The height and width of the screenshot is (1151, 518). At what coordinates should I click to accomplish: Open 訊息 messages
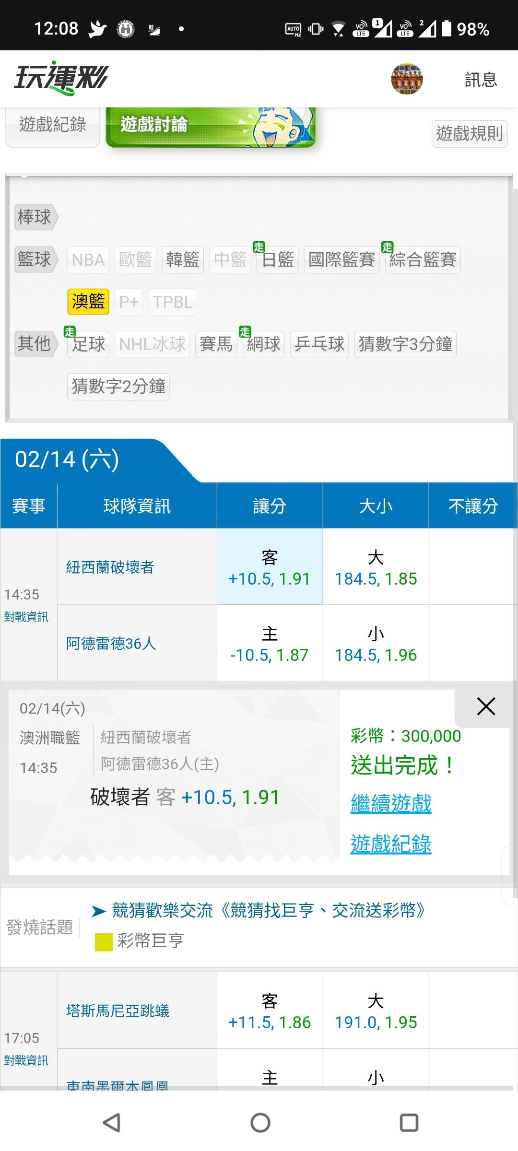[x=481, y=80]
